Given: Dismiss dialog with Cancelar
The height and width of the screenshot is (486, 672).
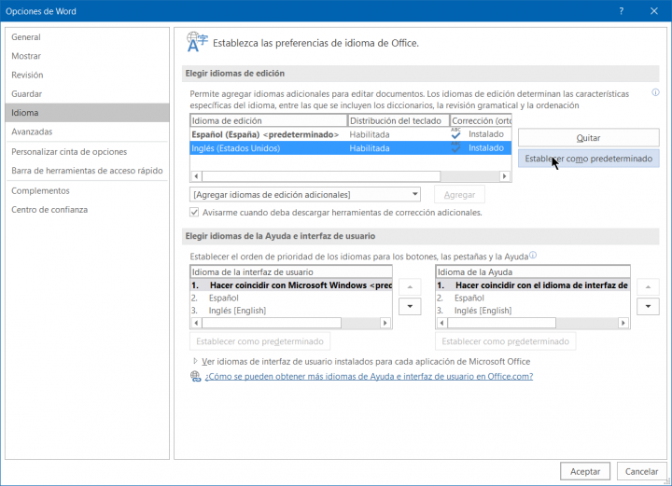Looking at the screenshot, I should (641, 471).
